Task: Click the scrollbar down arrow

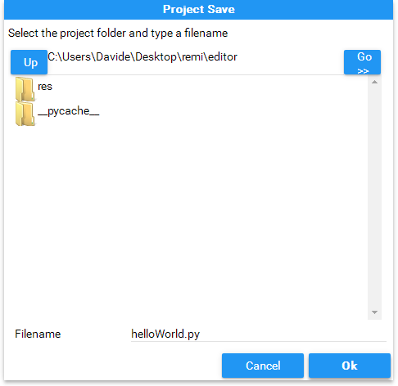Action: 374,312
